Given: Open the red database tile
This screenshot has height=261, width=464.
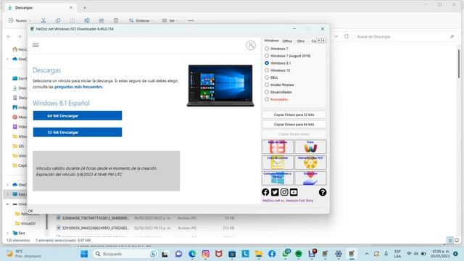Looking at the screenshot, I should pyautogui.click(x=278, y=146).
